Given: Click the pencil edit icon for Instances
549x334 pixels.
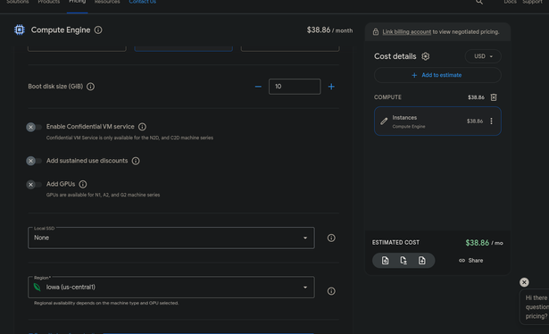Looking at the screenshot, I should pyautogui.click(x=384, y=121).
